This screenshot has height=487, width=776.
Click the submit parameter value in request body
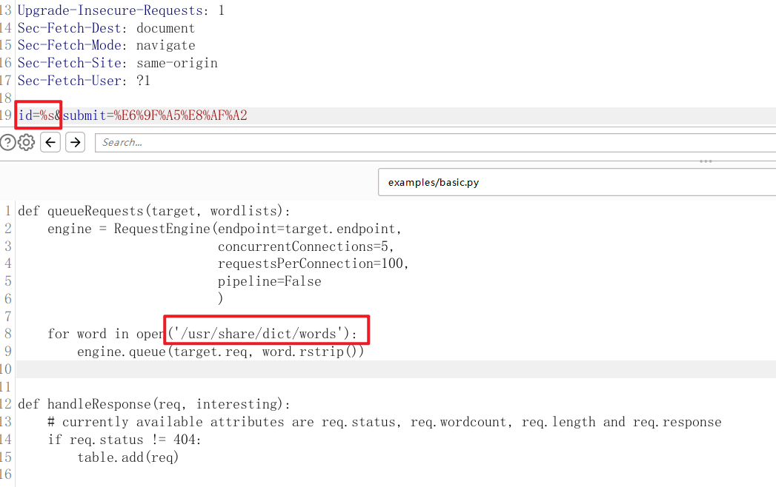click(180, 115)
